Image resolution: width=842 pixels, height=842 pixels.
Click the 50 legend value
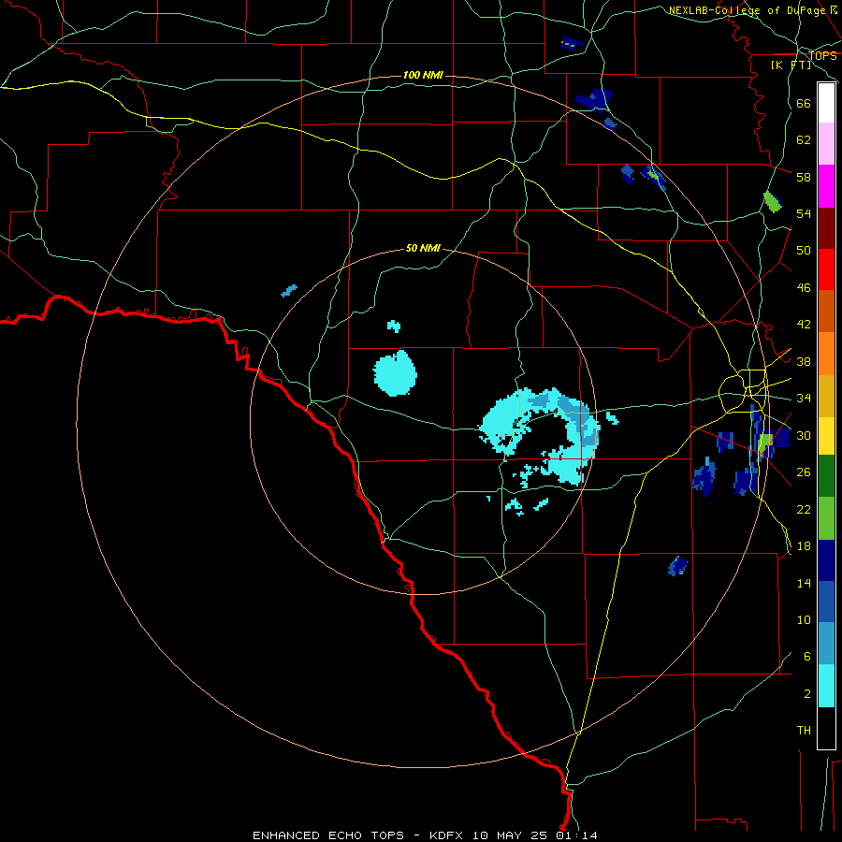coord(804,251)
